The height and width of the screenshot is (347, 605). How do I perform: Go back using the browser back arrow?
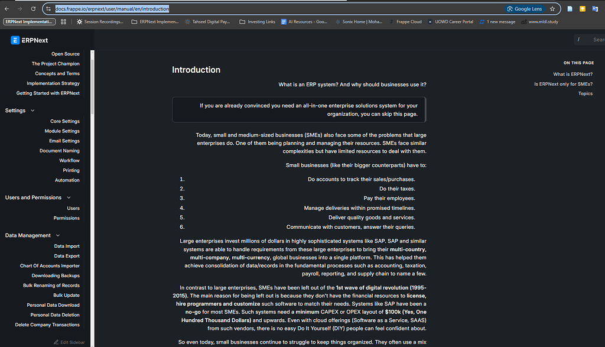[6, 9]
